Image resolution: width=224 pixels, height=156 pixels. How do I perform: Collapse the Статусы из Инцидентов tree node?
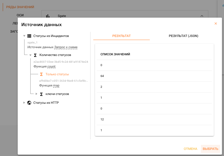click(x=24, y=36)
